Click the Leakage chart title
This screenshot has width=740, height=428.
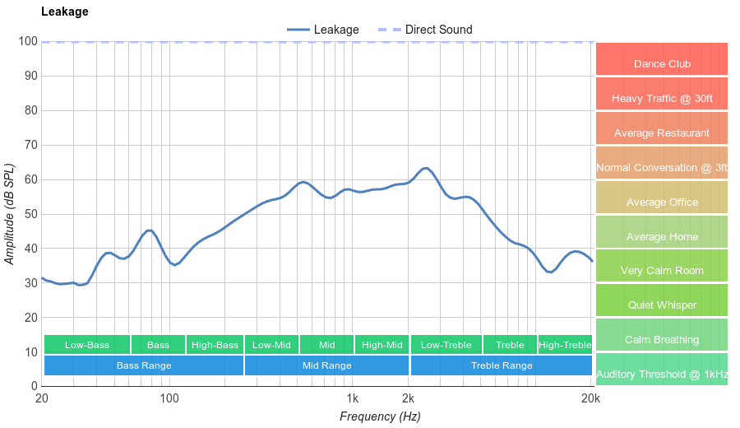[x=65, y=12]
